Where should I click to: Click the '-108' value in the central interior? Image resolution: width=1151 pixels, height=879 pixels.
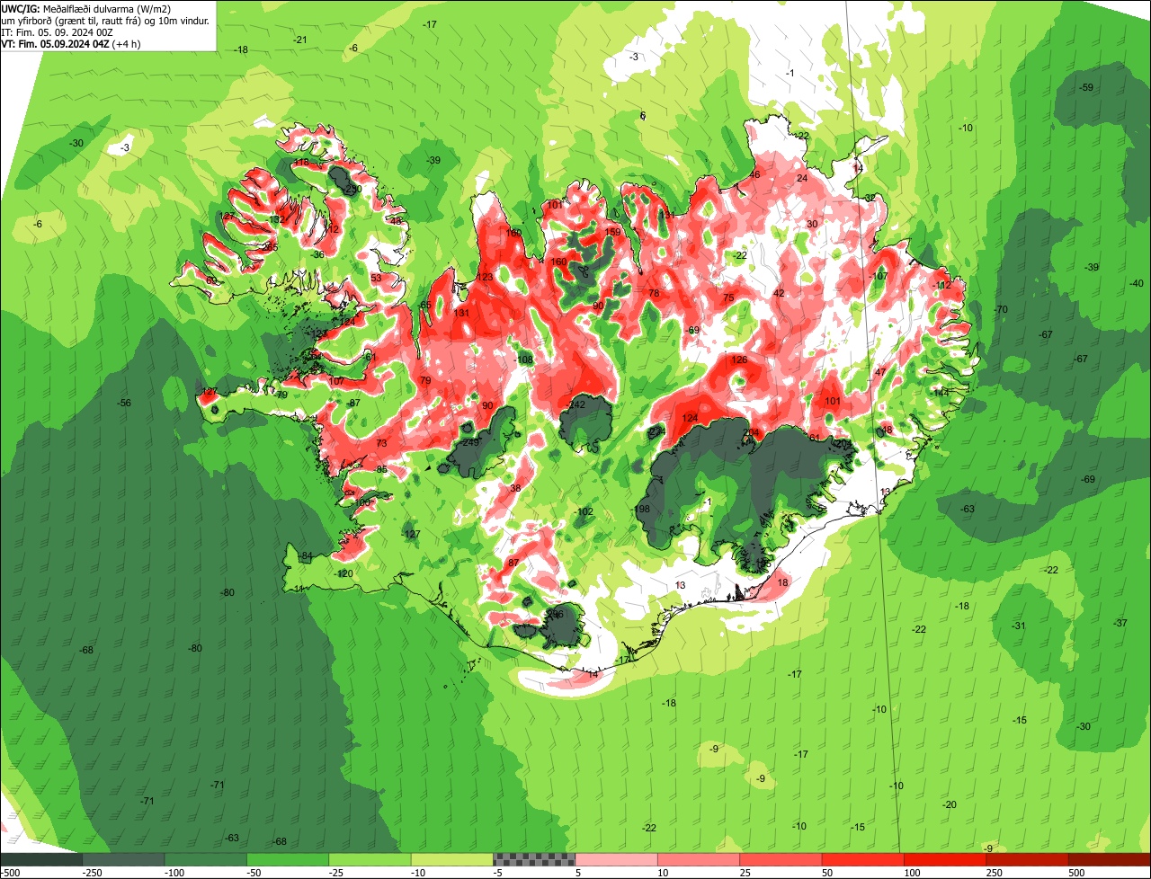[523, 360]
